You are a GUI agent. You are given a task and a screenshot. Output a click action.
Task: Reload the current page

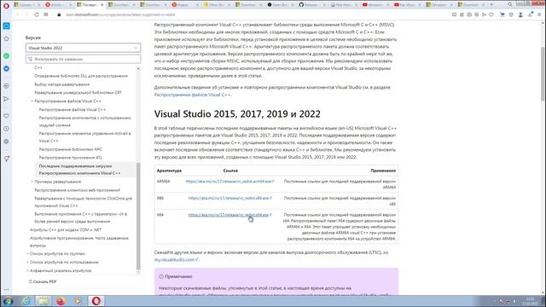click(37, 14)
